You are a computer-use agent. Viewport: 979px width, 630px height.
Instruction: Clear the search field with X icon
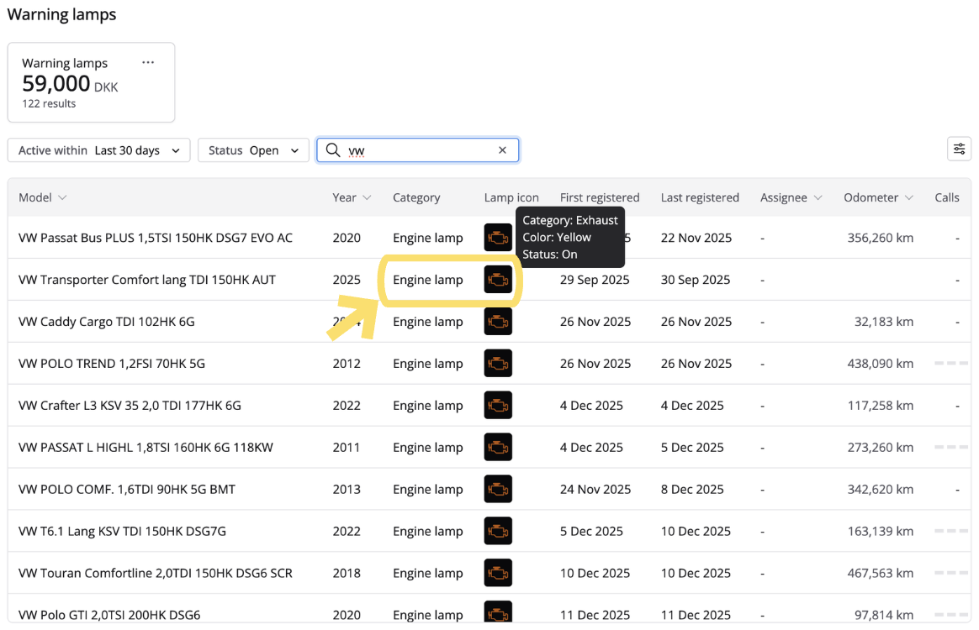click(502, 150)
